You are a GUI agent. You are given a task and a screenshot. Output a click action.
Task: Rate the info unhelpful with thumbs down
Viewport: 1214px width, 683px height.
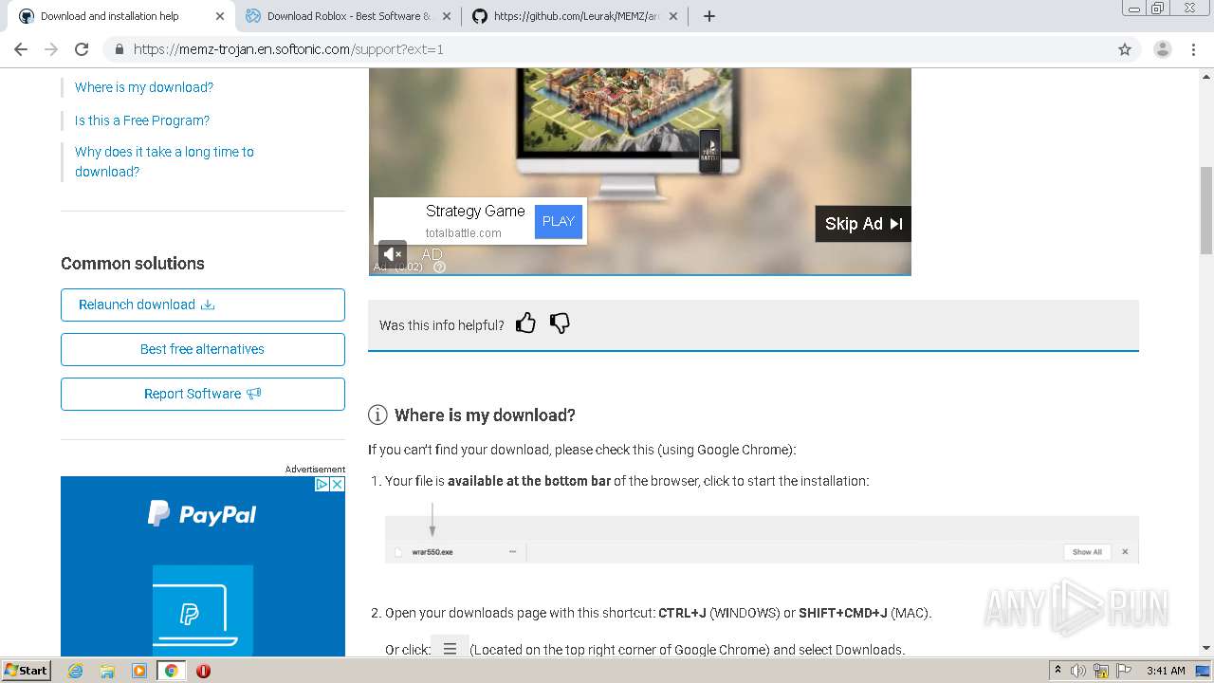[560, 323]
